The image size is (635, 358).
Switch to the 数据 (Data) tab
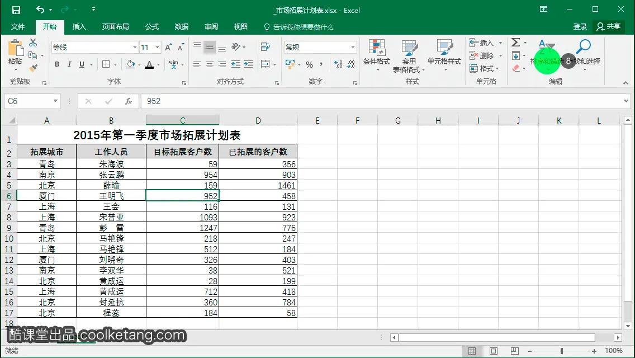(182, 27)
